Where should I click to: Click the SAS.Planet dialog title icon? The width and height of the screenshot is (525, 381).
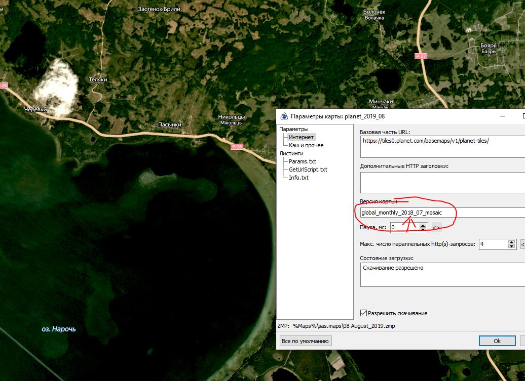[x=284, y=116]
